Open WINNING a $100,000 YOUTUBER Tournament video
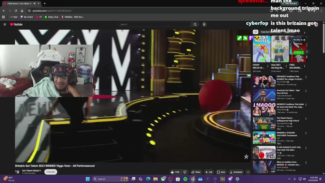Screen dimensions: 325x183 pos(287,134)
